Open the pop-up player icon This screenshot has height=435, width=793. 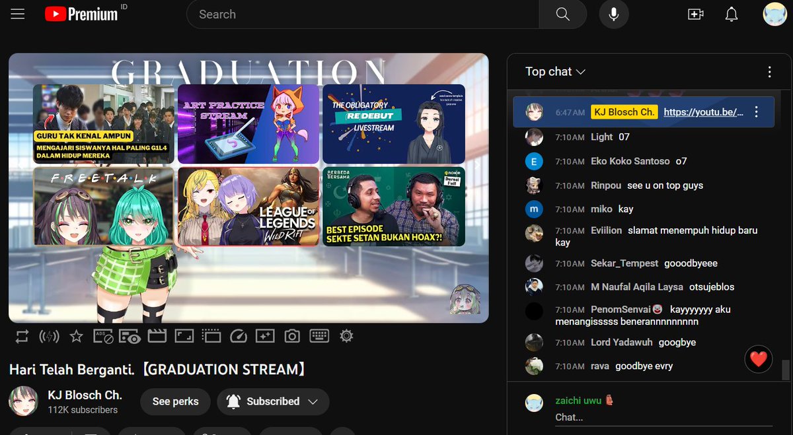tap(211, 337)
